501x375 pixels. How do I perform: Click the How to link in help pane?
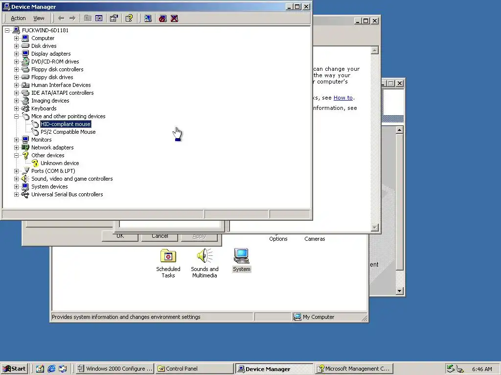click(343, 98)
